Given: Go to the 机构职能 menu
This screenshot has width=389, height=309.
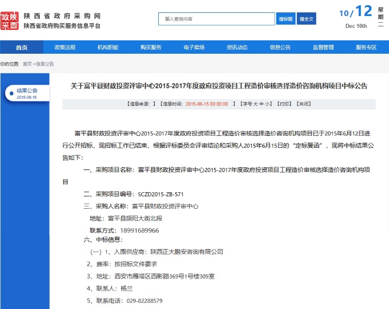Looking at the screenshot, I should [108, 48].
